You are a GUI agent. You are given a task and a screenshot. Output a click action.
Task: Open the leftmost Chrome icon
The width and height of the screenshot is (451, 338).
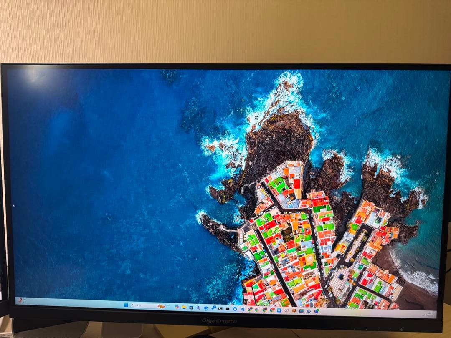250,309
